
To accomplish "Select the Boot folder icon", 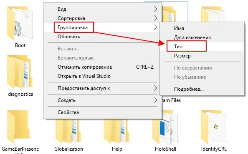I will [20, 23].
